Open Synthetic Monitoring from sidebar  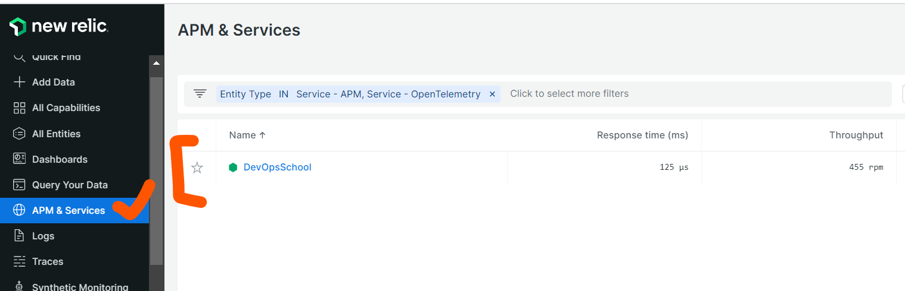click(x=80, y=287)
